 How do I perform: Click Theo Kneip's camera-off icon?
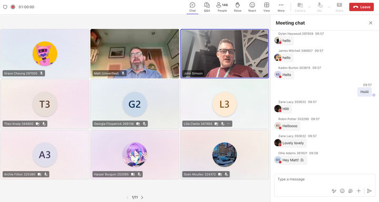38,124
